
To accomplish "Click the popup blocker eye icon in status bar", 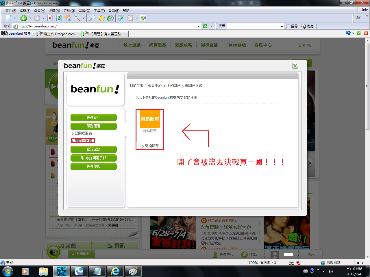I will point(298,263).
